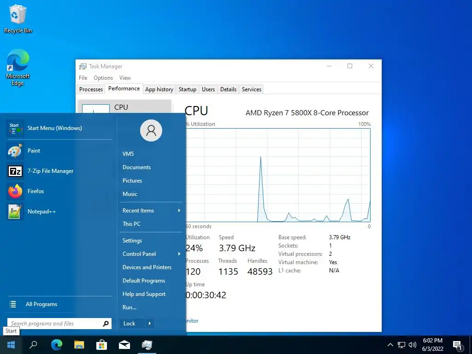Viewport: 472px width, 354px height.
Task: Select the Performance tab
Action: coord(124,88)
